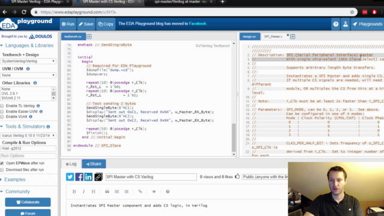
Task: Check Download files after run
Action: (2, 170)
